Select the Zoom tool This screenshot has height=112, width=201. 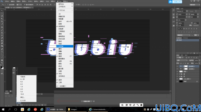point(2,63)
